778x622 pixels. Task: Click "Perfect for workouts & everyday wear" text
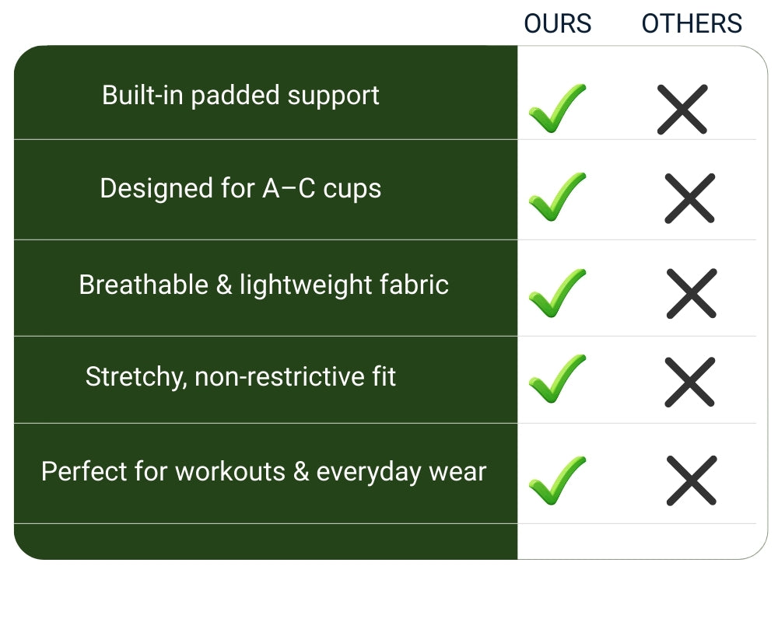click(x=264, y=472)
